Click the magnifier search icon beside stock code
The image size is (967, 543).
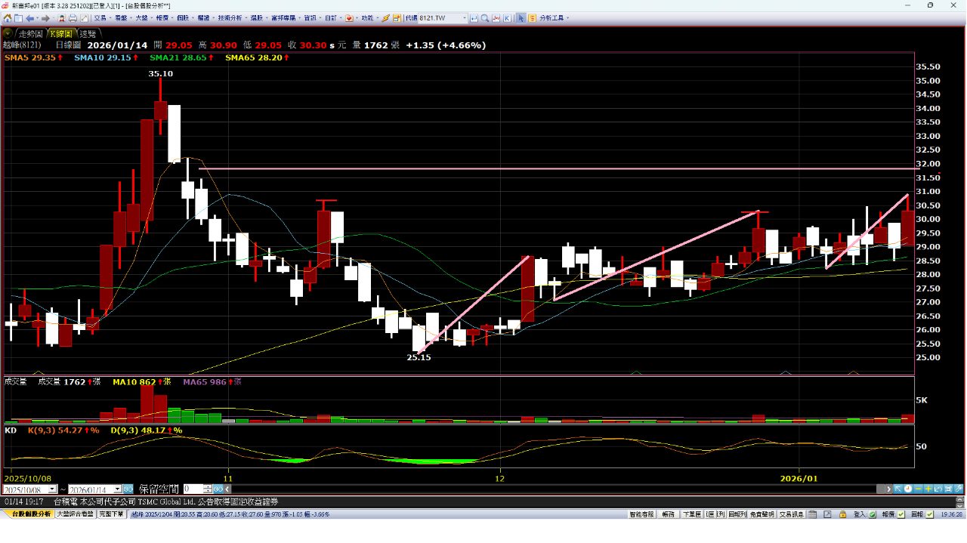(x=485, y=17)
